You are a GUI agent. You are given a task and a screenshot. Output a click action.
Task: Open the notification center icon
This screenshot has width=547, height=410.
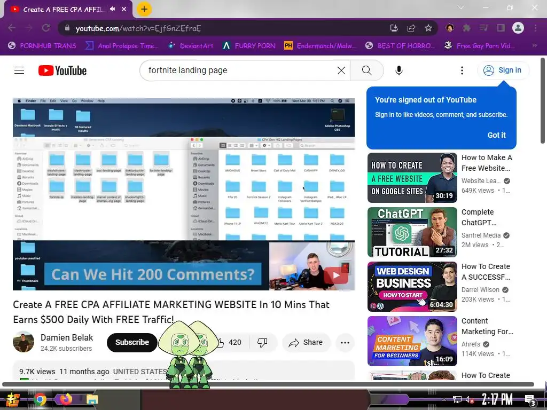pos(530,400)
